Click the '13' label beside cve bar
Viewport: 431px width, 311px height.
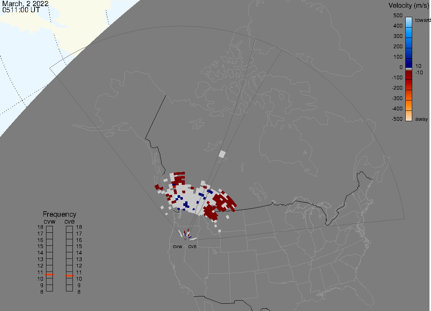pos(79,259)
